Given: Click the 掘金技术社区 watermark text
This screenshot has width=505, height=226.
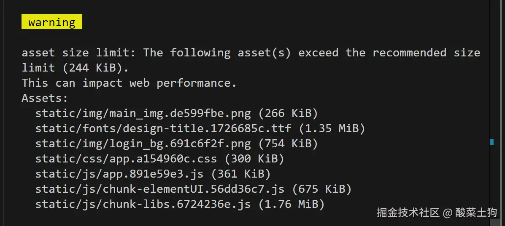Looking at the screenshot, I should [x=408, y=213].
